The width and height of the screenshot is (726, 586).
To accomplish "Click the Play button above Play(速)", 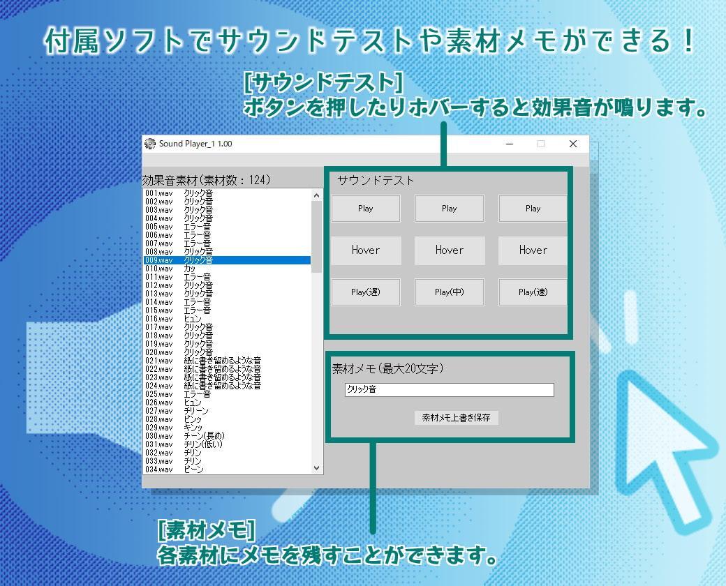I will [533, 209].
